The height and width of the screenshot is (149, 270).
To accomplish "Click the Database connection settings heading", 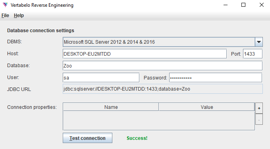I will (x=40, y=31).
